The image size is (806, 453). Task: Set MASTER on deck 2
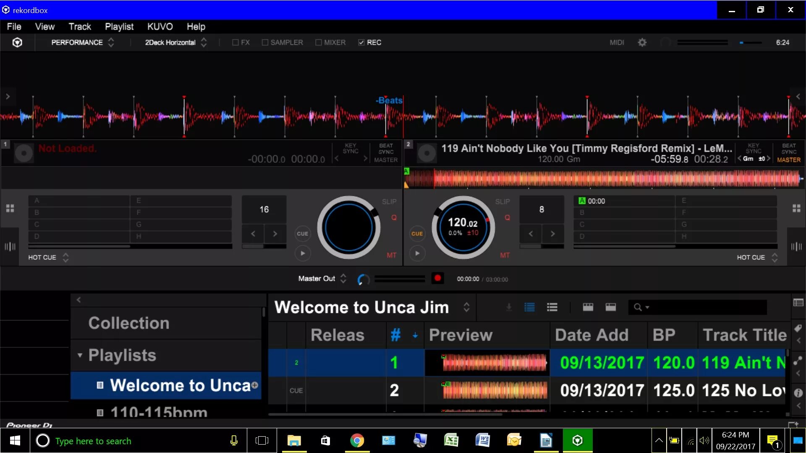click(x=789, y=160)
